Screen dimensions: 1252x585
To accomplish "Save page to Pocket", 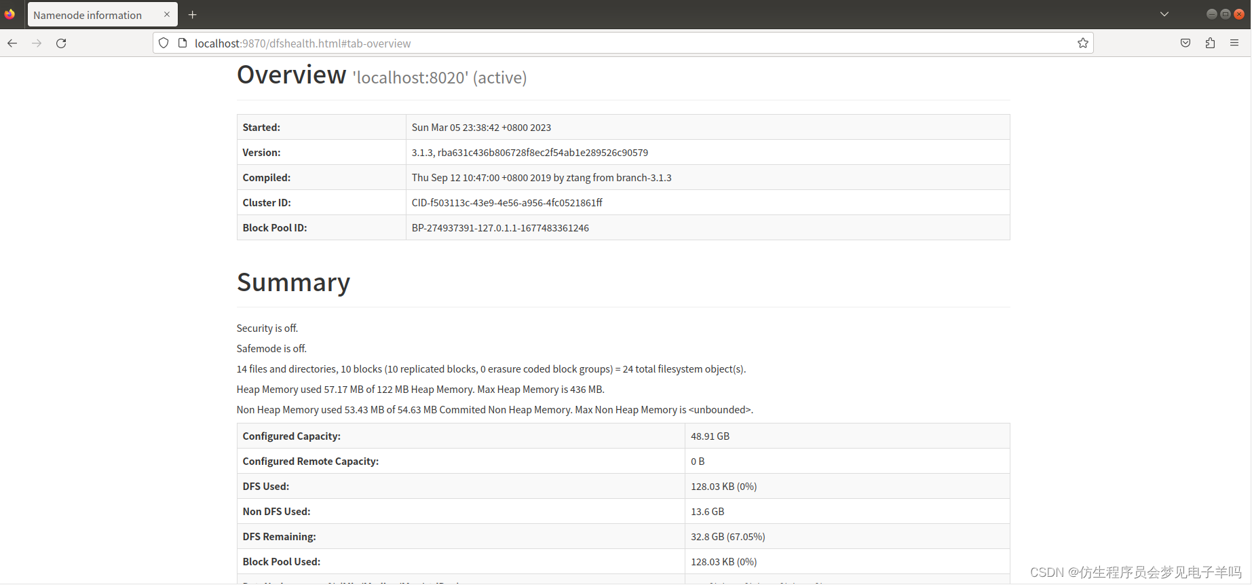I will click(x=1185, y=43).
